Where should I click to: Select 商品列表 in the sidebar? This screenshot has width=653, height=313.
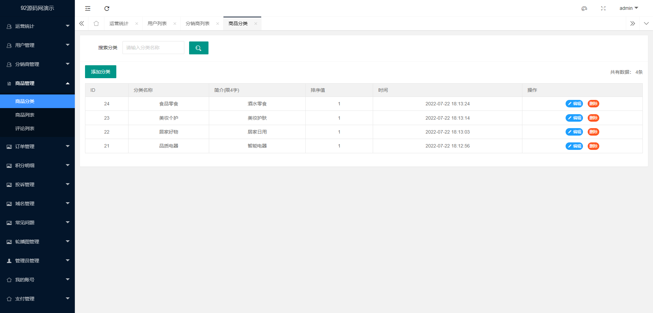[x=25, y=115]
